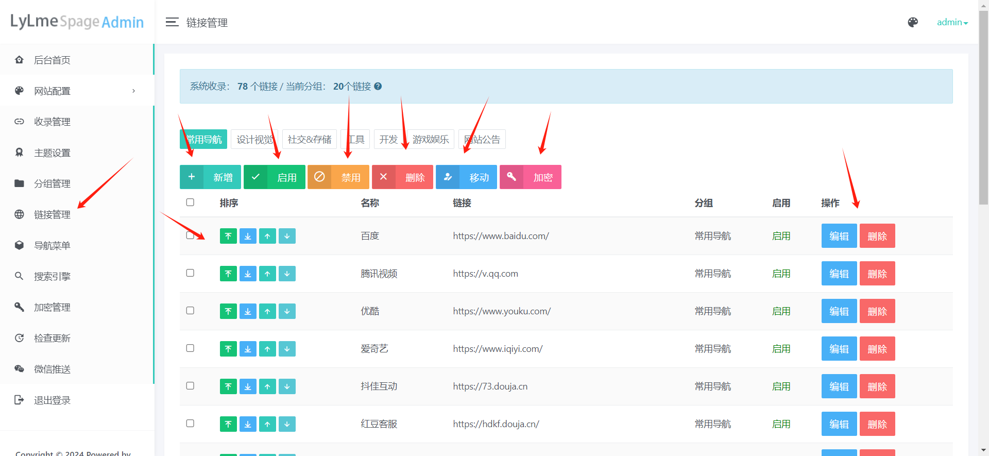The height and width of the screenshot is (456, 989).
Task: Move 百度 row to top
Action: [228, 236]
